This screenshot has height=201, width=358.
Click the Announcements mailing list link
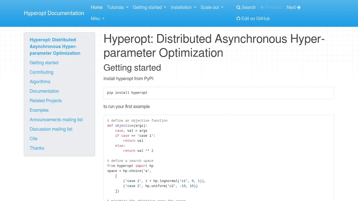[x=56, y=120]
